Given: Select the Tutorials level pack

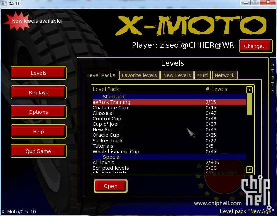Looking at the screenshot, I should 169,146.
